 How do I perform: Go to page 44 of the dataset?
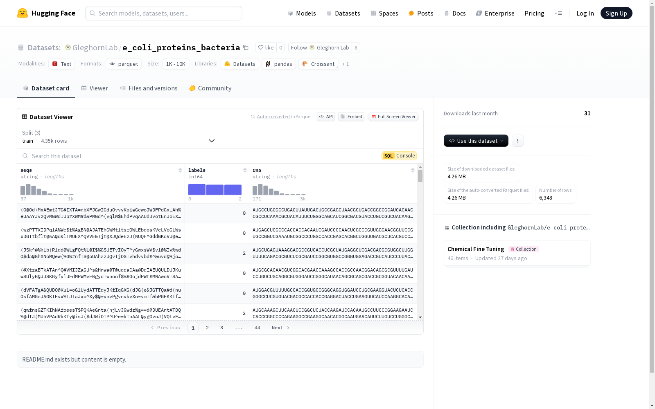tap(257, 328)
